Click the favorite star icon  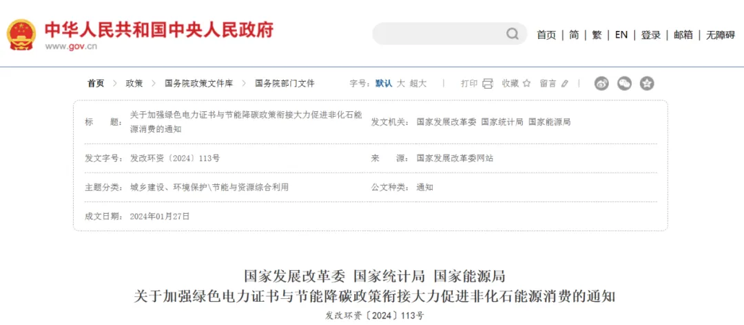point(527,83)
